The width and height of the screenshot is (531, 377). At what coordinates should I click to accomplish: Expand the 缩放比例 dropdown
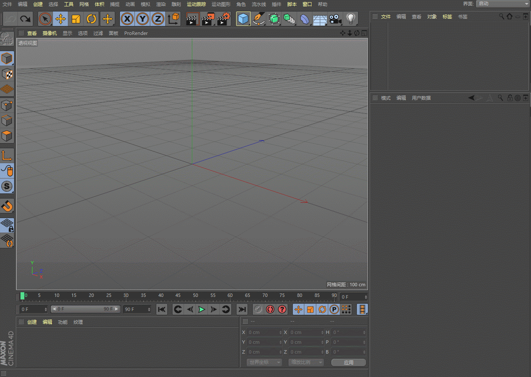click(x=306, y=363)
